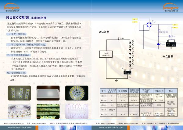Select heading 一、亮度一致性高

tap(16, 34)
